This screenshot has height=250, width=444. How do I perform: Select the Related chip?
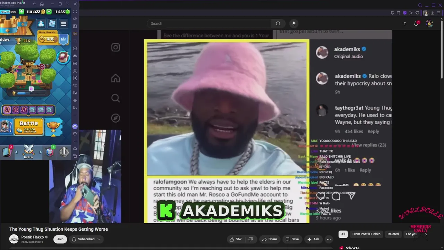[393, 234]
